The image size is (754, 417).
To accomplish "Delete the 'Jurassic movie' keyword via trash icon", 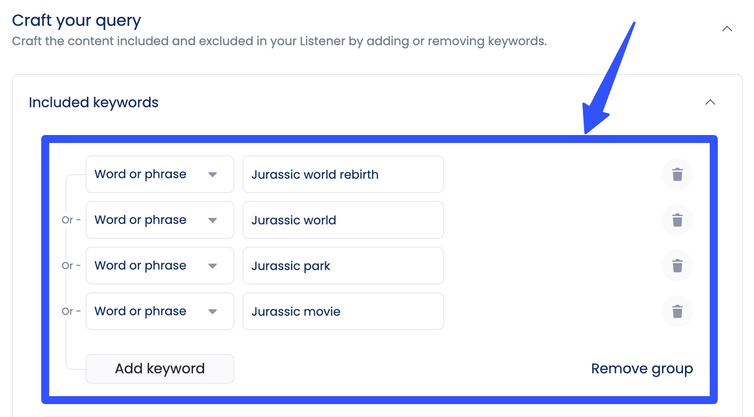I will point(677,311).
